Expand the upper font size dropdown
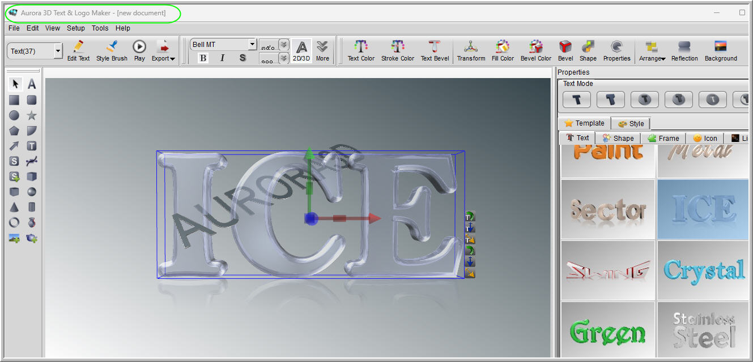 point(284,45)
